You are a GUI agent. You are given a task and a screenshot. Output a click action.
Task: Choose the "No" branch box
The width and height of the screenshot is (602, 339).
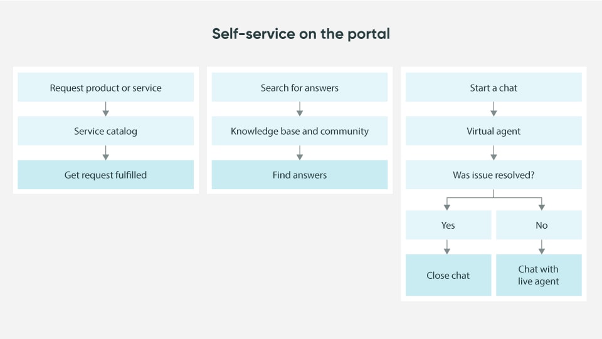pyautogui.click(x=541, y=225)
